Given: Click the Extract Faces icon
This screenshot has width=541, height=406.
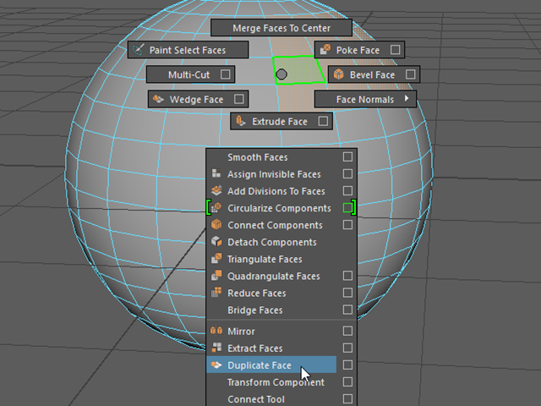Looking at the screenshot, I should click(x=216, y=348).
